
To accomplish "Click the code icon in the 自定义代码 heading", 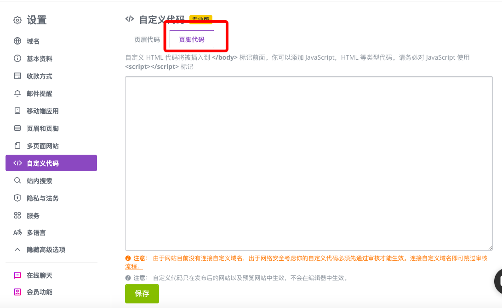I will pyautogui.click(x=129, y=19).
